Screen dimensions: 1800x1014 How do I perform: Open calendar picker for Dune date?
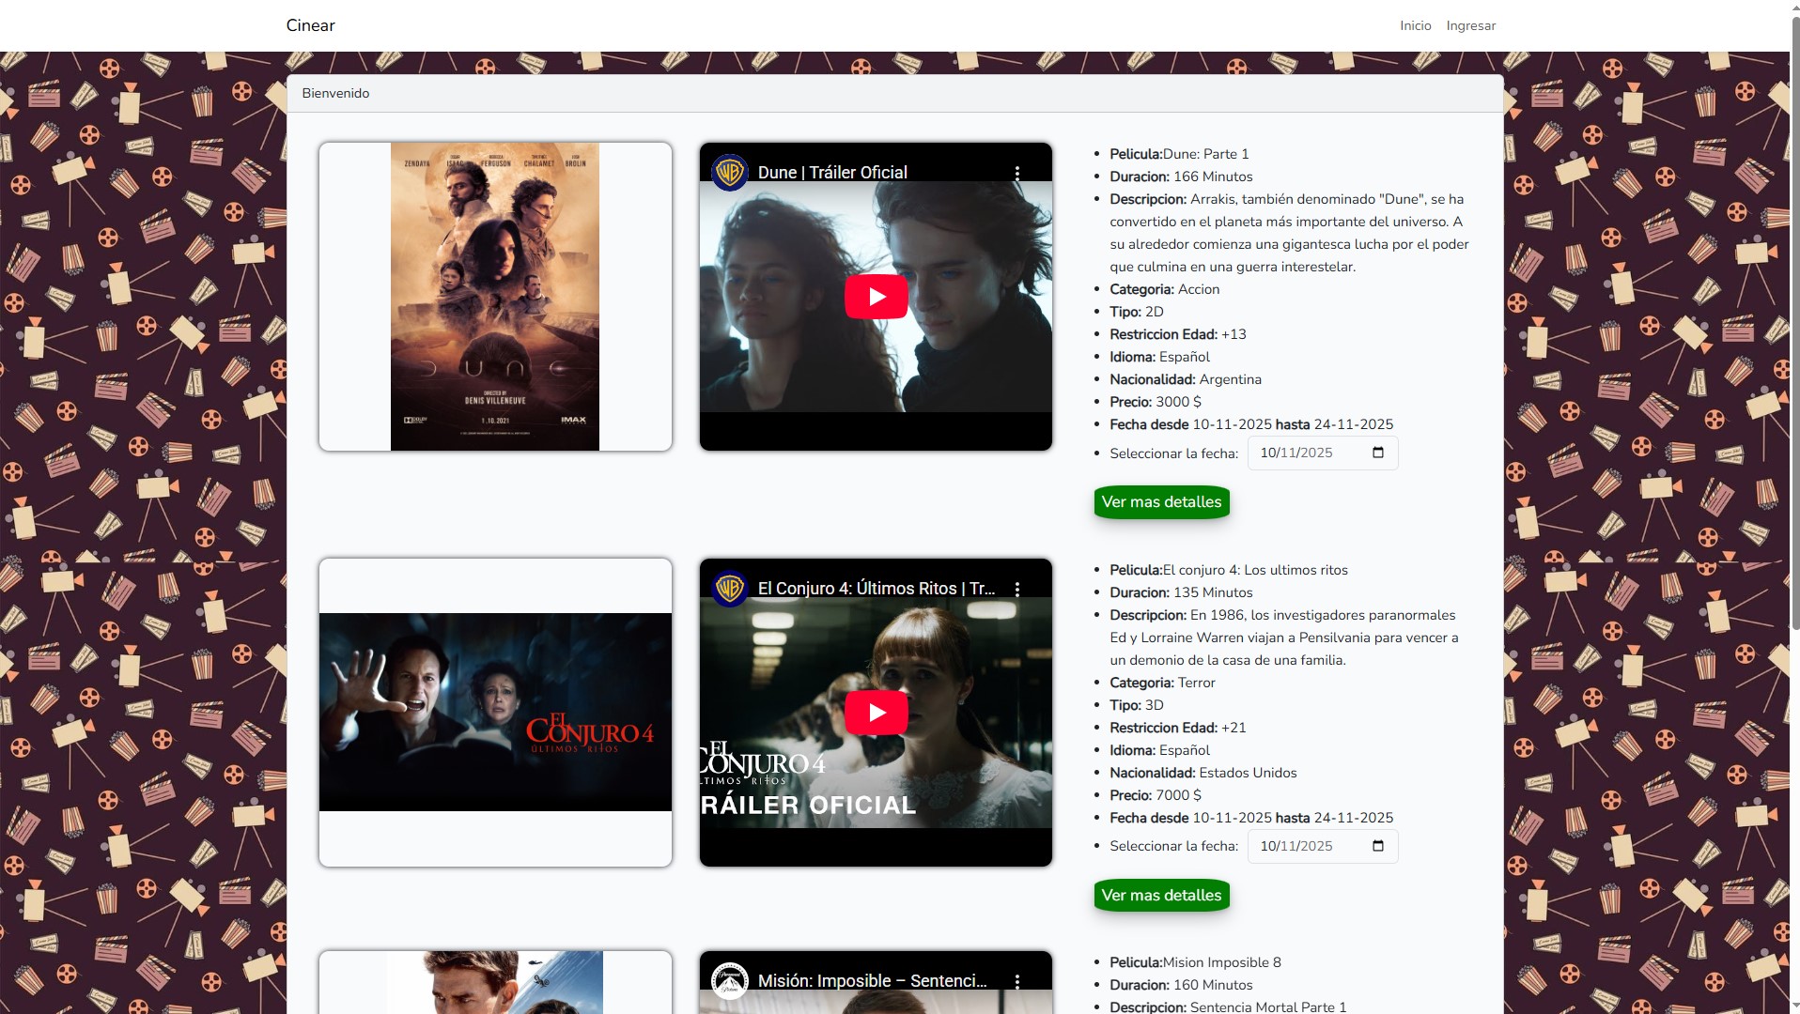coord(1378,453)
